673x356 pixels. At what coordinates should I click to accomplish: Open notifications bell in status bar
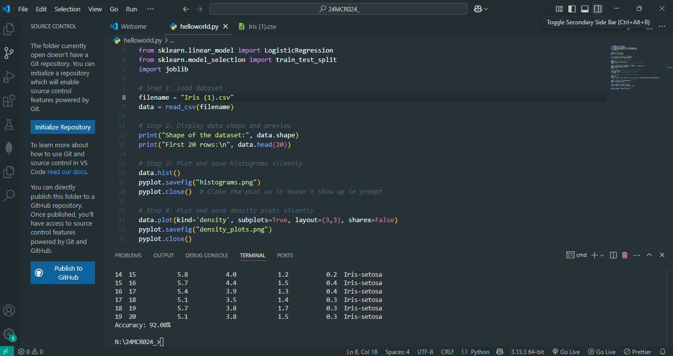(663, 352)
